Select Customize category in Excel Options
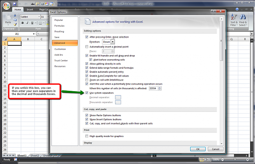 [x=60, y=49]
